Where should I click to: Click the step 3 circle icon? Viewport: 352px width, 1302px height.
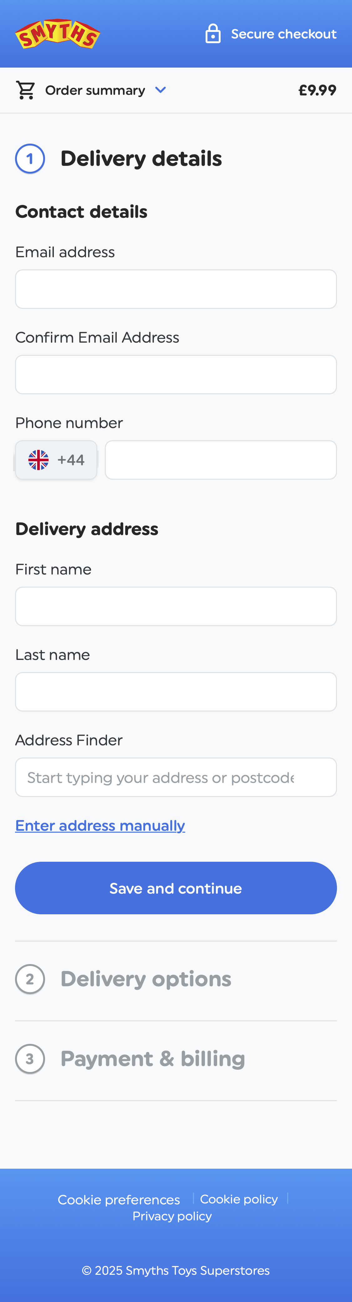(x=30, y=1059)
